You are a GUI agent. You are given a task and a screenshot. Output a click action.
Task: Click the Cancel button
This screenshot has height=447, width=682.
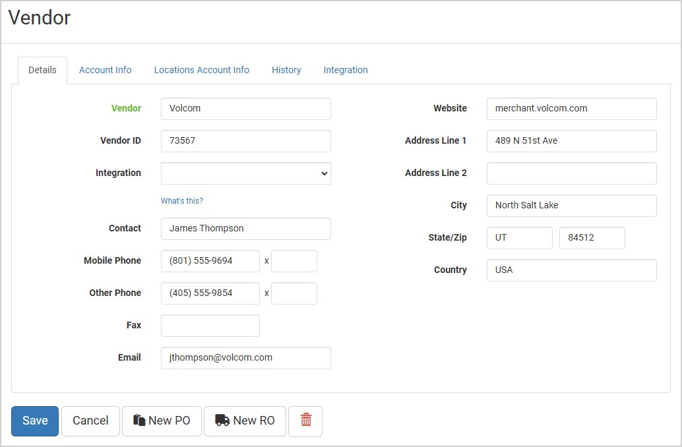click(90, 421)
